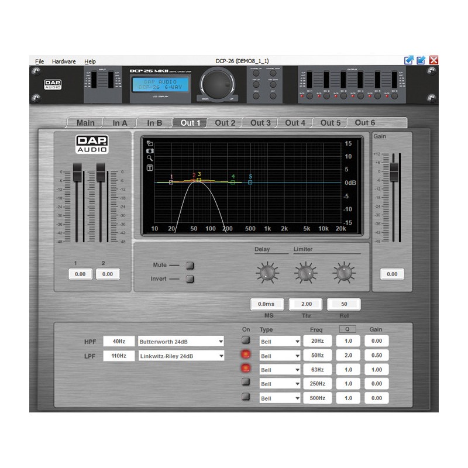The width and height of the screenshot is (468, 468).
Task: Click the Freq field showing 63Hz
Action: [316, 369]
